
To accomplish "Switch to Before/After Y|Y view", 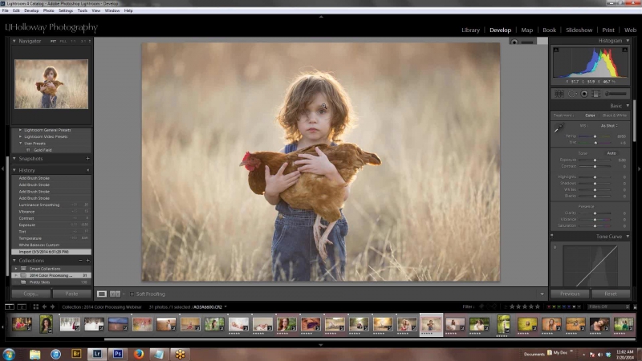I will click(115, 294).
